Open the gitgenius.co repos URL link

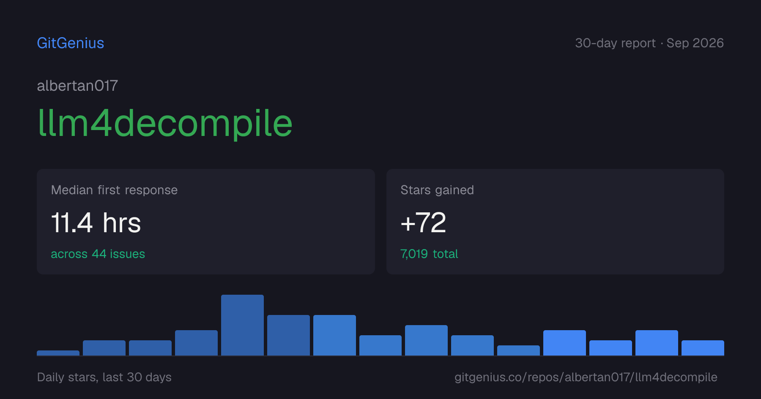(x=586, y=377)
